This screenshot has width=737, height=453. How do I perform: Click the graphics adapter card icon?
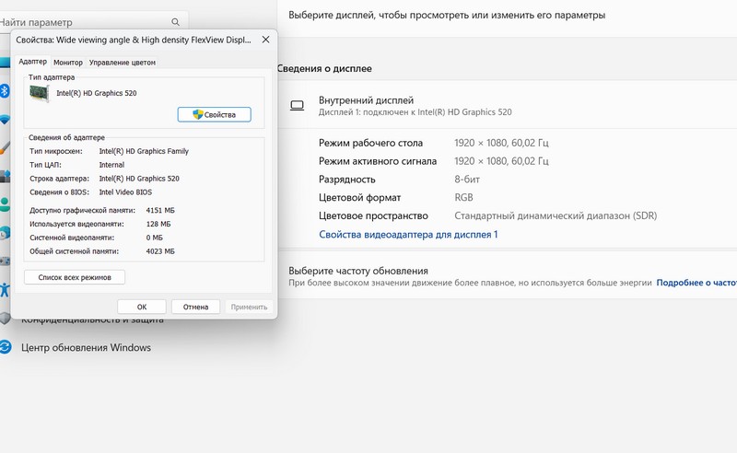coord(40,93)
